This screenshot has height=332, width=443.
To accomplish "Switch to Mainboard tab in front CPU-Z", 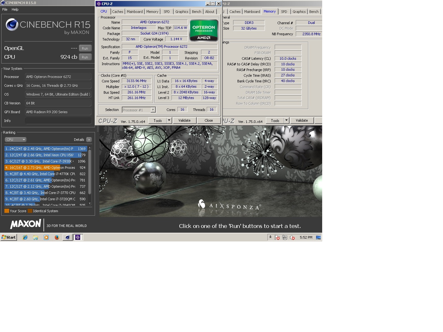I will pyautogui.click(x=135, y=12).
